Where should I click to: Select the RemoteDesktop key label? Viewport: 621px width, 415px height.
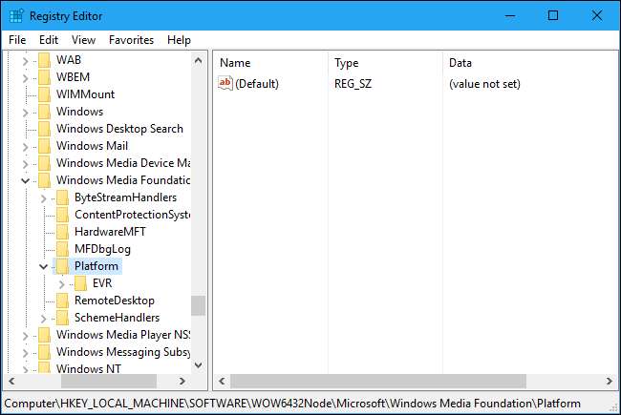[115, 301]
